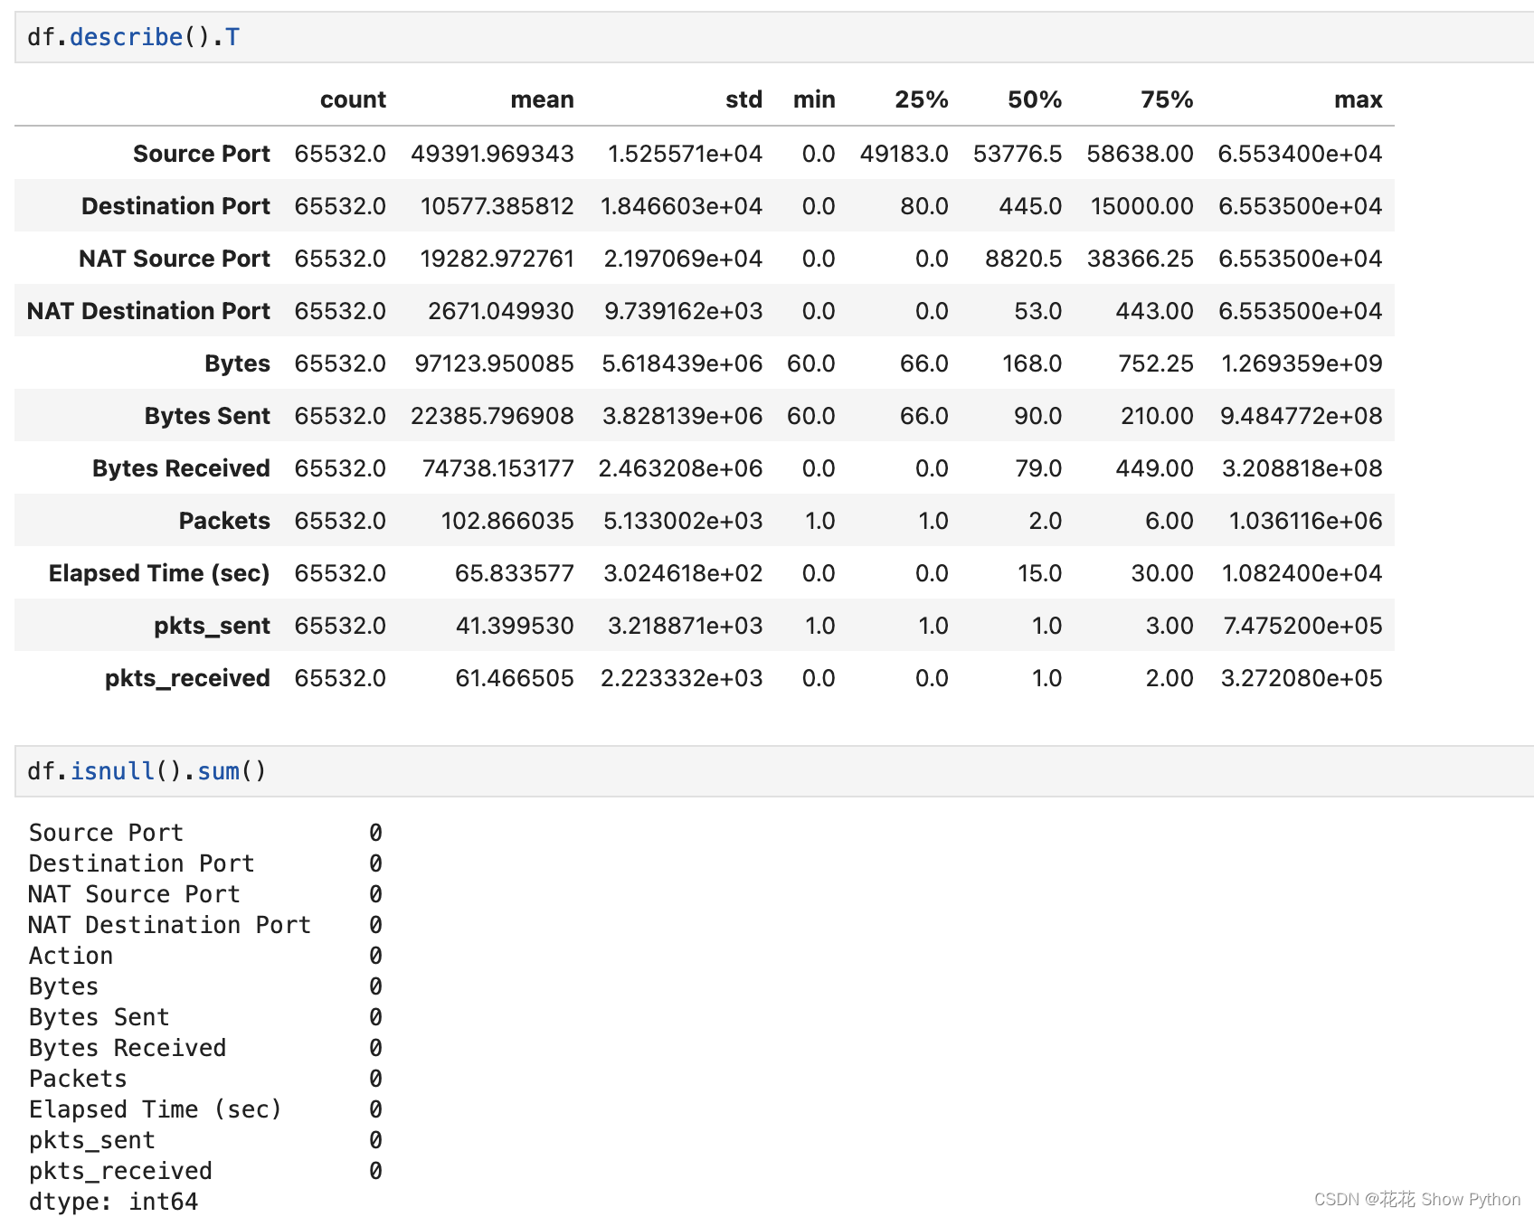Click the 'Elapsed Time (sec)' table row label
Screen dimensions: 1534x1217
[x=159, y=573]
